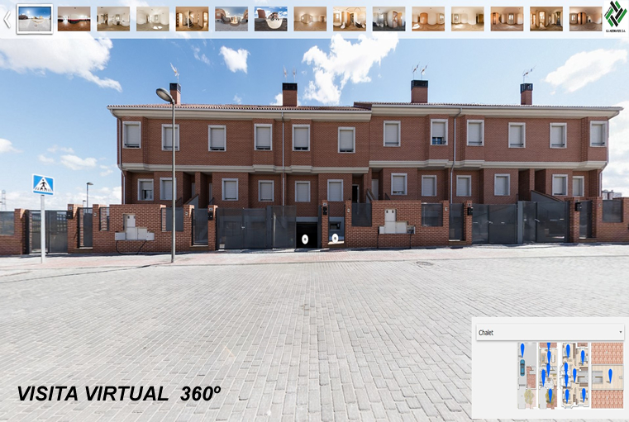Select the seventh fisheye exterior thumbnail
The height and width of the screenshot is (422, 629).
tap(271, 18)
